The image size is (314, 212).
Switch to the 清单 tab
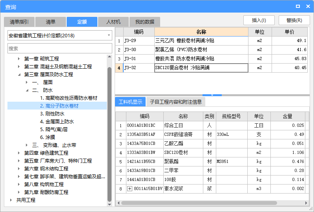tap(51, 22)
